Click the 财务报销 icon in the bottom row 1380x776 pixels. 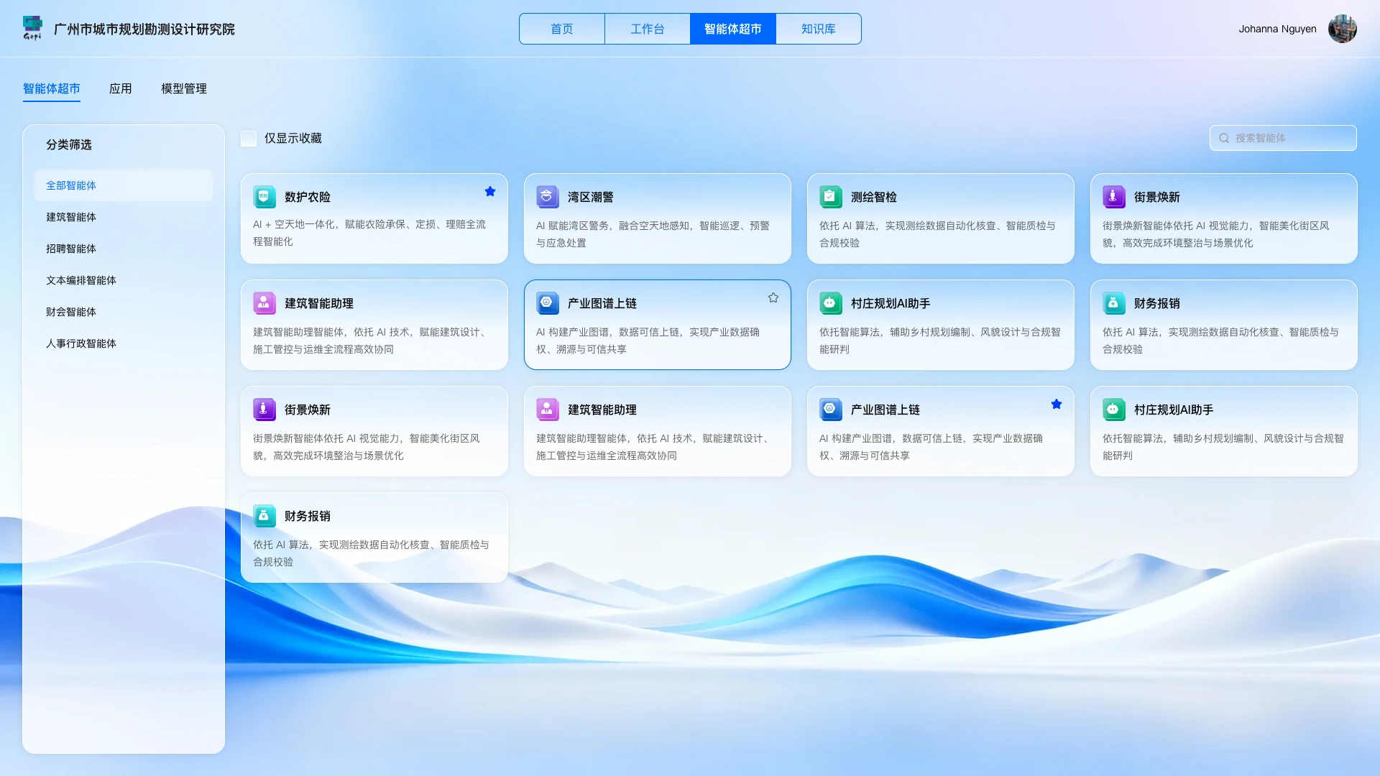[x=264, y=516]
